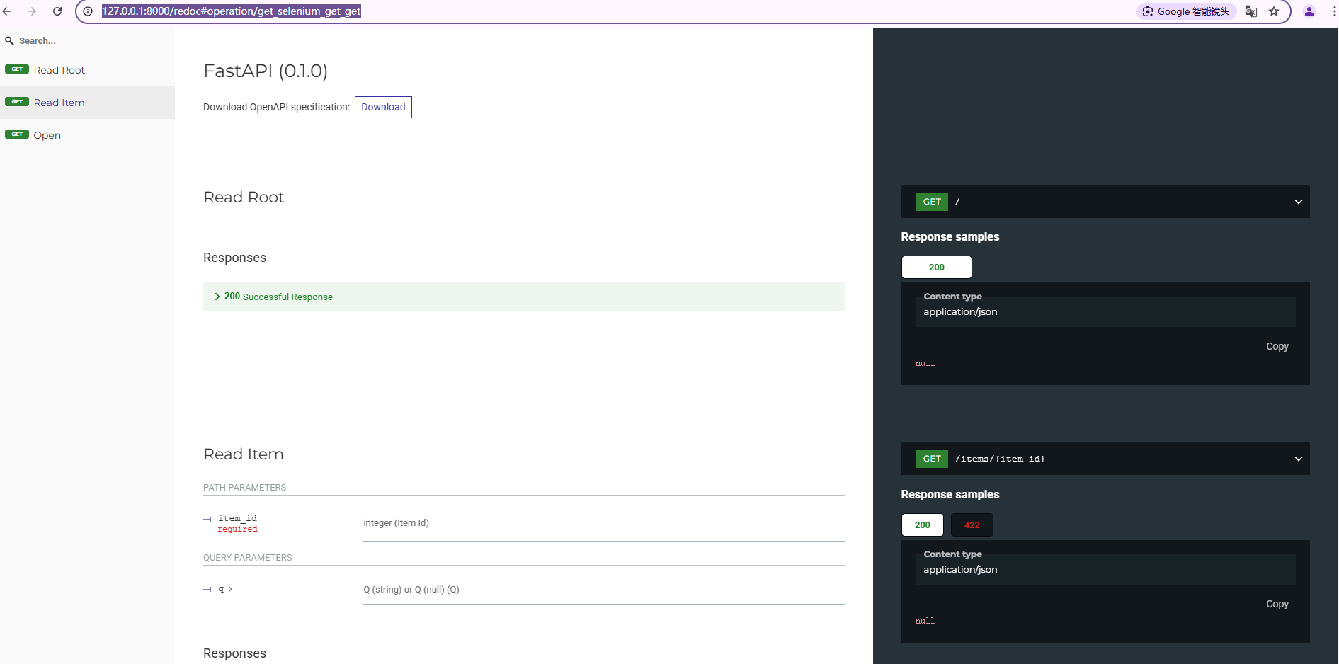Click the 'Q (string) or Q (null) (Q)' text
Screen dimensions: 1339x664
411,590
